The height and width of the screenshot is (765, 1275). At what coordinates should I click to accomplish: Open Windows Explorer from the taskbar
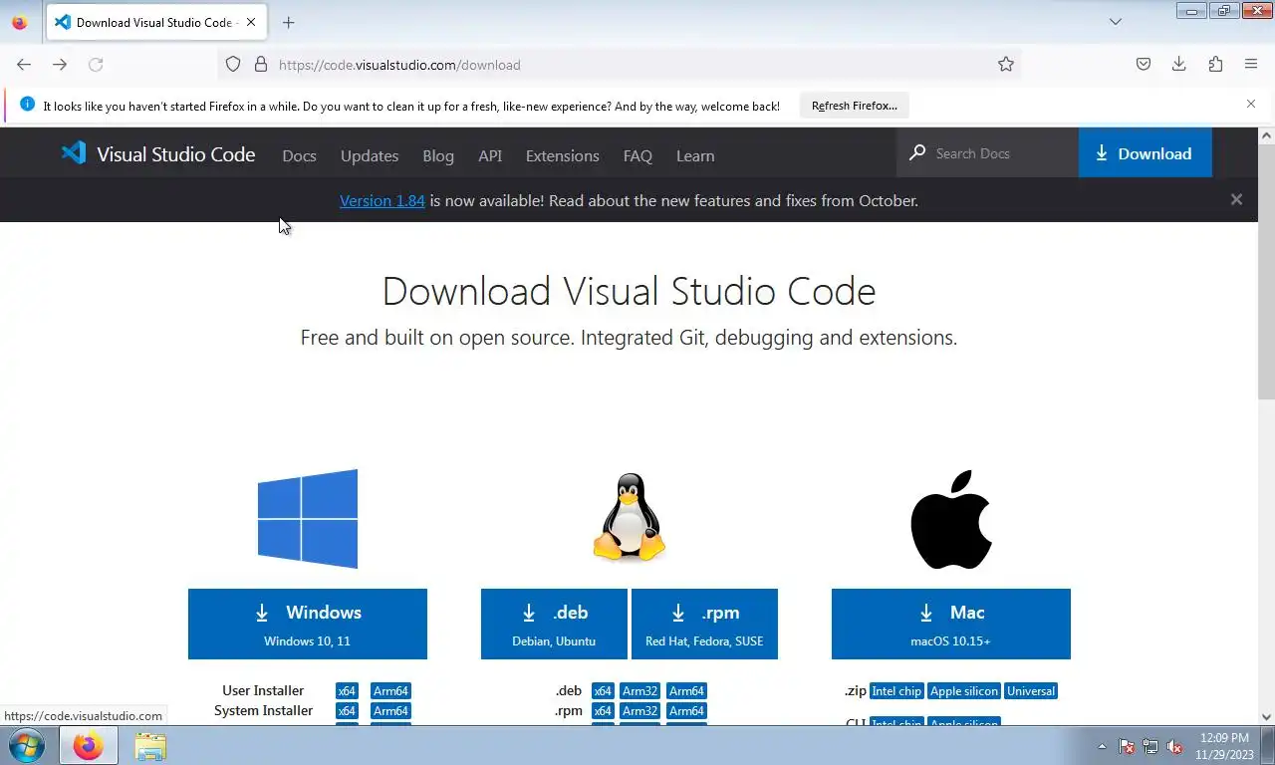tap(150, 746)
